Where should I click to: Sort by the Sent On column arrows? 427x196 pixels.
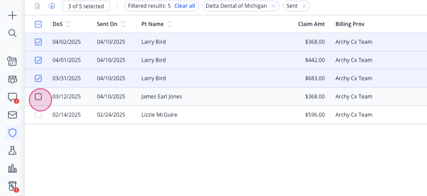(123, 24)
